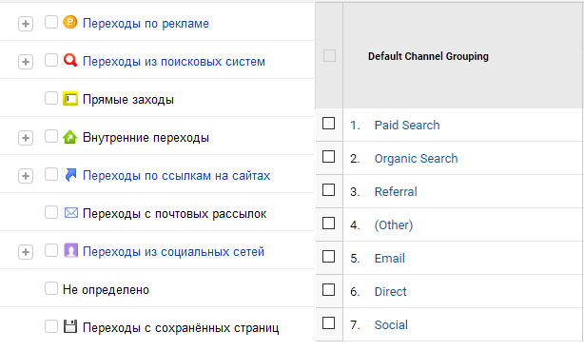Click the envelope icon for mail newsletters

click(70, 213)
